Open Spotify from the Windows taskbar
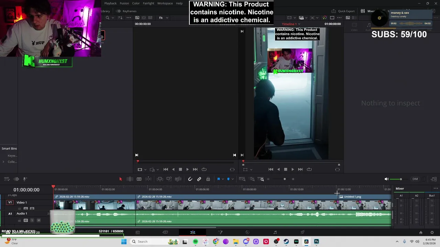The image size is (440, 247). [x=195, y=242]
